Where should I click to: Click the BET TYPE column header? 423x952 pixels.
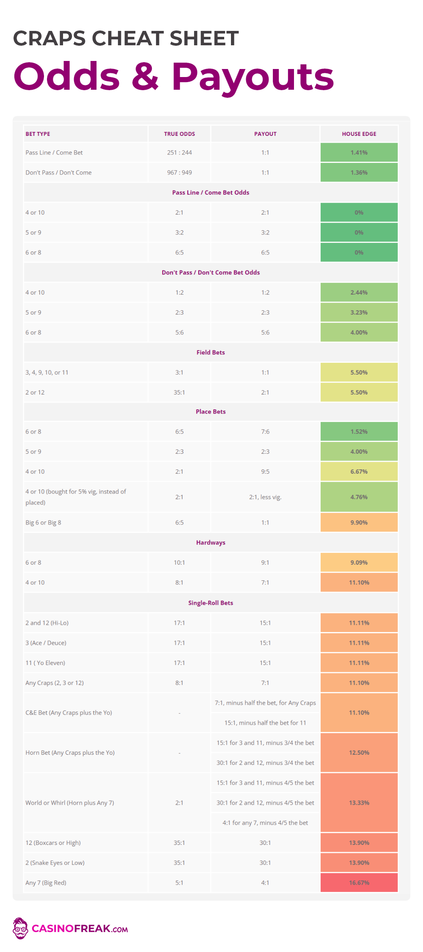pos(38,134)
